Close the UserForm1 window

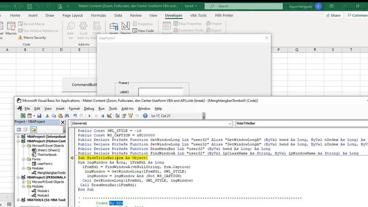coord(266,38)
